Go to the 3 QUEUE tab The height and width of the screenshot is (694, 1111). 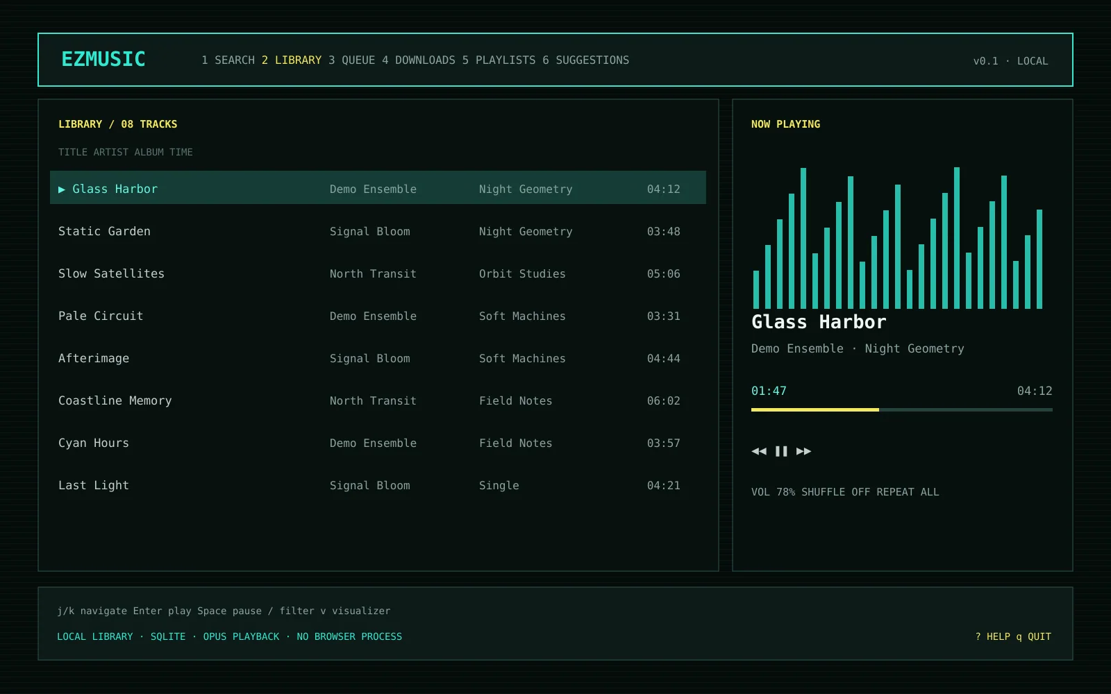(x=352, y=60)
